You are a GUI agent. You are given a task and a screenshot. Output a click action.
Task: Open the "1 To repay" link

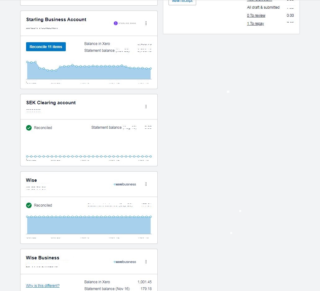click(255, 24)
